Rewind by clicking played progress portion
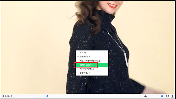The width and height of the screenshot is (176, 99). 32,96
